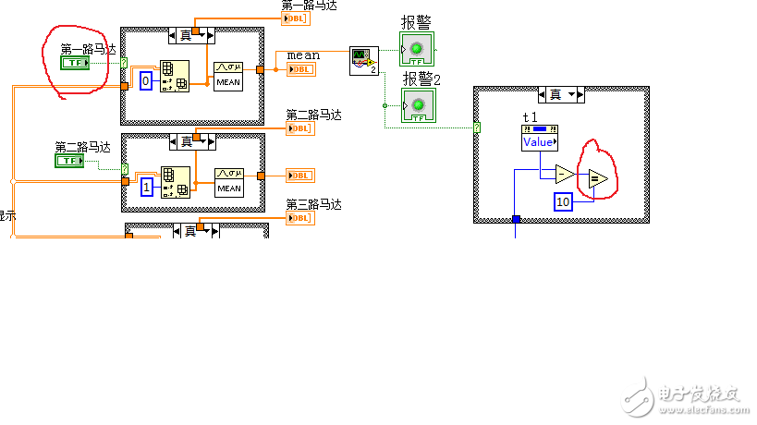Click the orange output tunnel of first case structure

[x=261, y=70]
